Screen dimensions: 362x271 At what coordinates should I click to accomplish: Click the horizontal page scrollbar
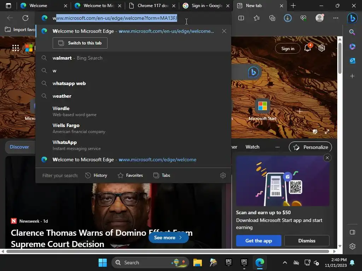[168, 251]
